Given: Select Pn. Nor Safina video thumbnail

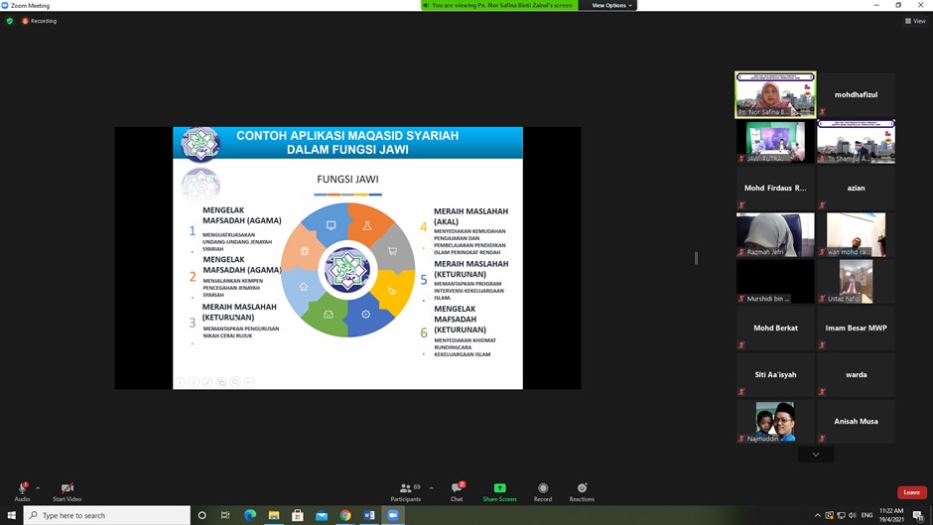Looking at the screenshot, I should click(x=775, y=94).
